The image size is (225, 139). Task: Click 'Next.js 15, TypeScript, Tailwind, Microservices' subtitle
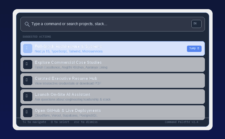pos(69,51)
